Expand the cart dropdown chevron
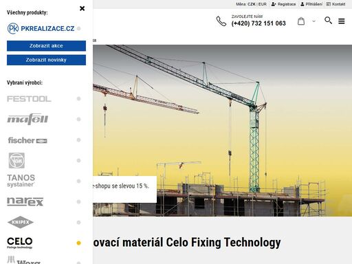 pos(314,21)
